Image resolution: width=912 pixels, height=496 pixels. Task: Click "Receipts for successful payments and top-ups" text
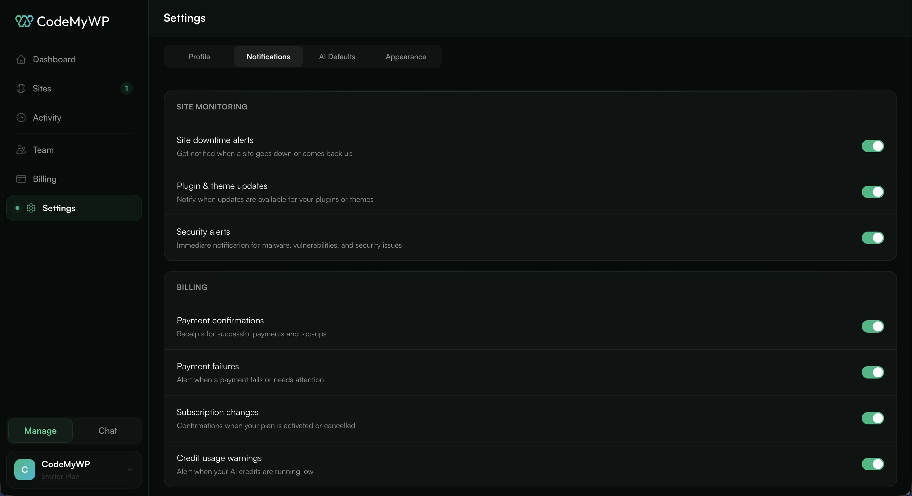tap(251, 334)
